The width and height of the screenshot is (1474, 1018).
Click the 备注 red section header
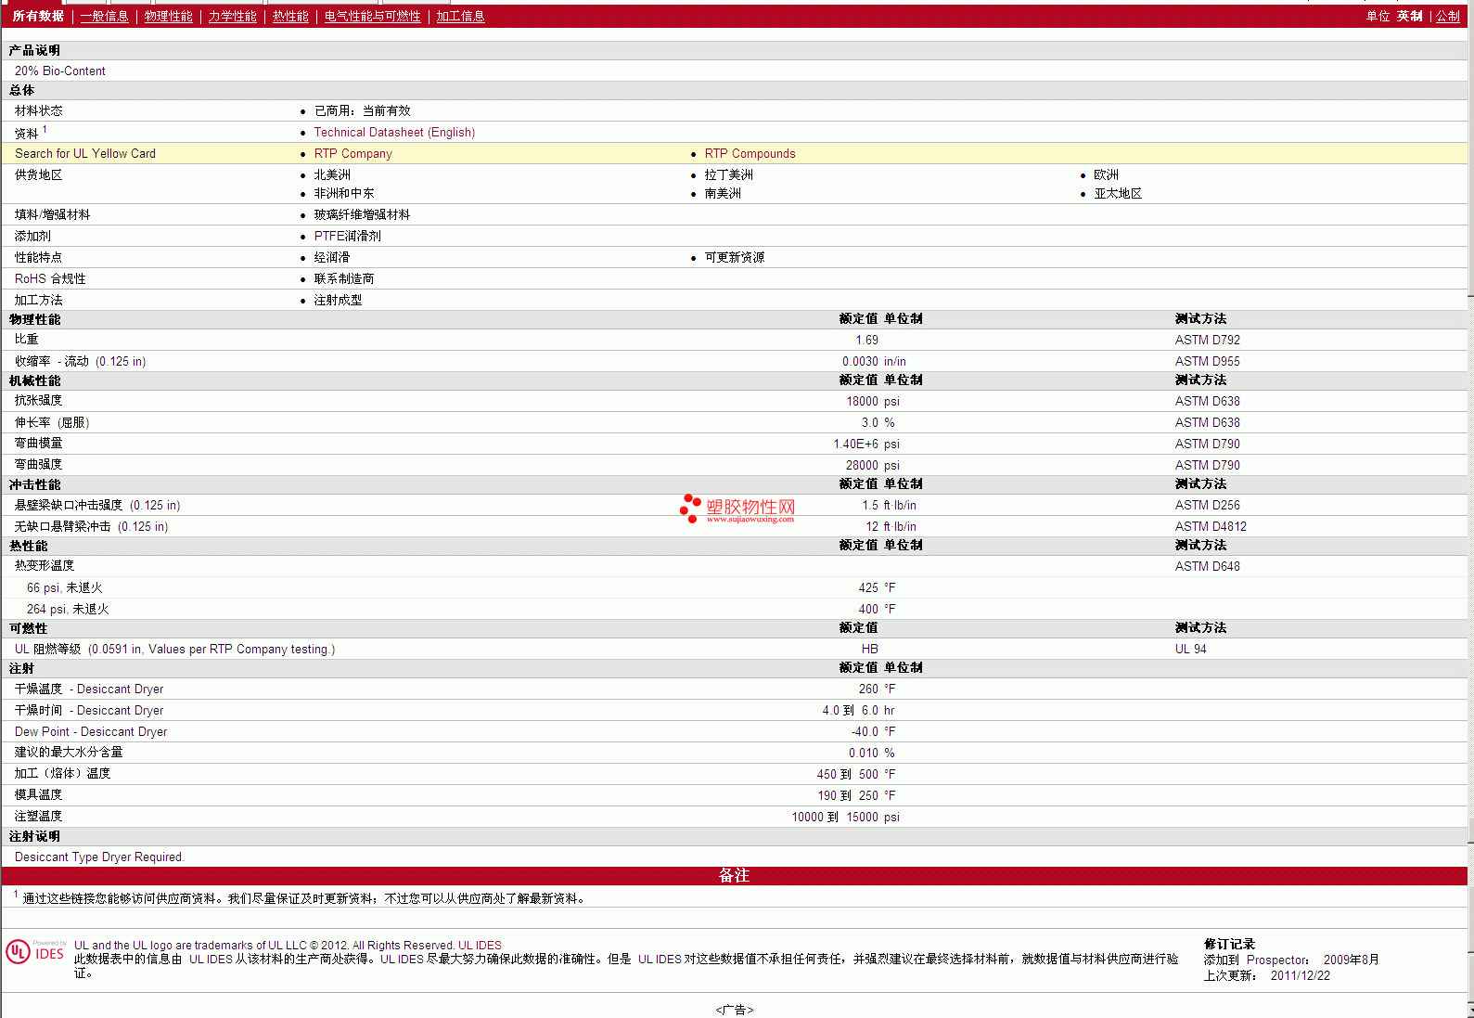pos(734,875)
